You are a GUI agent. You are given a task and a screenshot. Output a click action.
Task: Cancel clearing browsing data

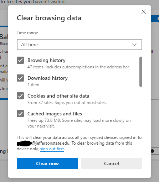(x=112, y=163)
